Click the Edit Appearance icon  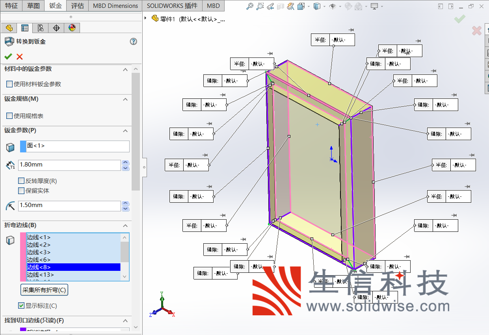(348, 6)
